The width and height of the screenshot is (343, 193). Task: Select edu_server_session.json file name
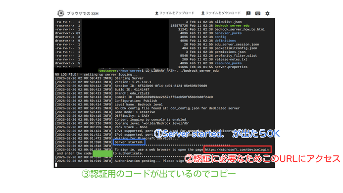point(237,45)
